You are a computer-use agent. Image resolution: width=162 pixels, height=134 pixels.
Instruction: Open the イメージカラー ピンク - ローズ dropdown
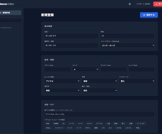pos(127,45)
